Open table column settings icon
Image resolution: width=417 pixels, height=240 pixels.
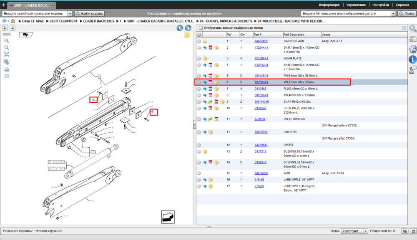click(x=404, y=28)
